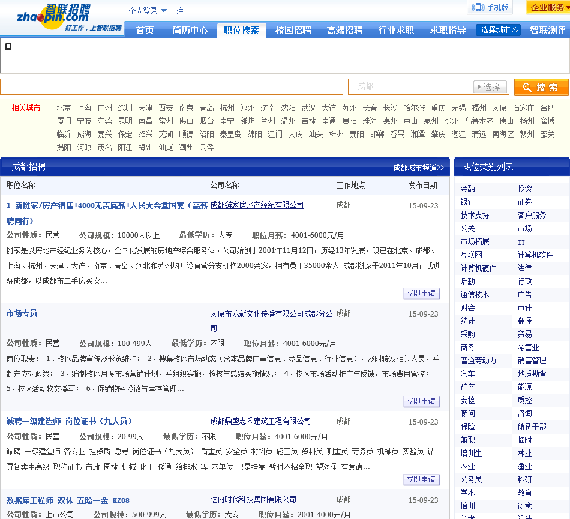Image resolution: width=570 pixels, height=519 pixels.
Task: Click the 成都 city input field
Action: [411, 86]
